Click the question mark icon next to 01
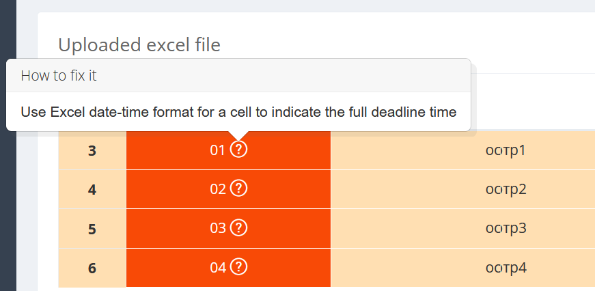The width and height of the screenshot is (595, 291). (239, 150)
